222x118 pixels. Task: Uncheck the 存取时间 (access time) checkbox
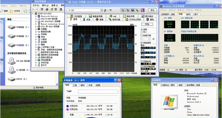(142, 61)
